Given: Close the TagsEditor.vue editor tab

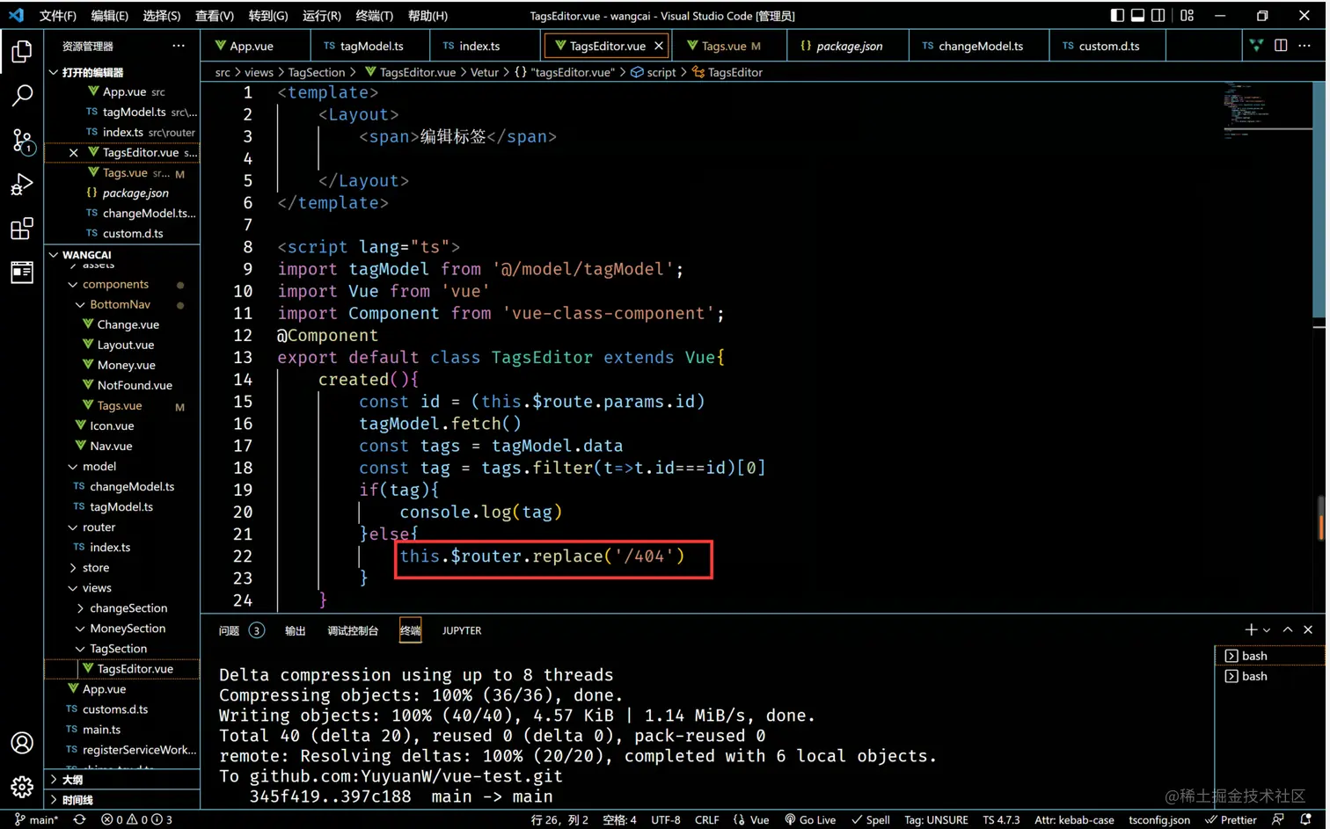Looking at the screenshot, I should [x=659, y=46].
